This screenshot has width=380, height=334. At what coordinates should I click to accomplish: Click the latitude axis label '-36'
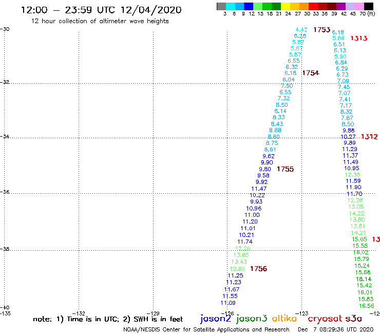tap(5, 192)
